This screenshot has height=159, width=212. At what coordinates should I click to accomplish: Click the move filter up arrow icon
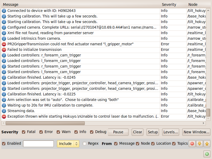pos(207,144)
